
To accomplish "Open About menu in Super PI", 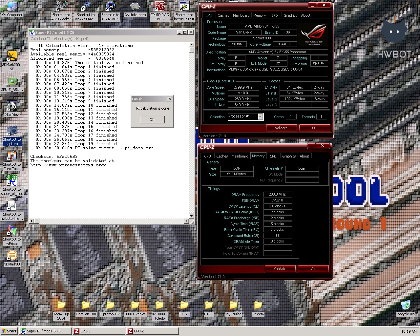I will point(63,39).
